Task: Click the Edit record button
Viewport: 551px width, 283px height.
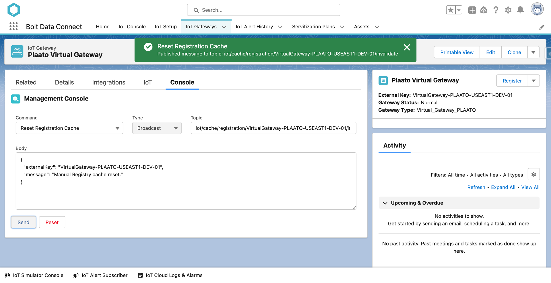Action: click(x=490, y=52)
